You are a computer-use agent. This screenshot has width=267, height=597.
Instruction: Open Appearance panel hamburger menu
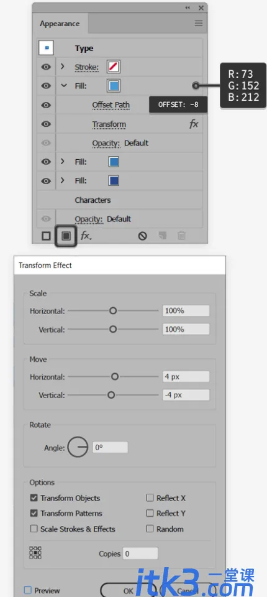(199, 23)
